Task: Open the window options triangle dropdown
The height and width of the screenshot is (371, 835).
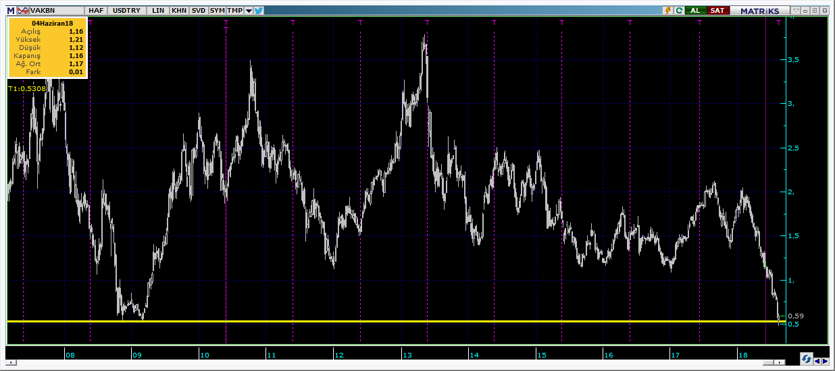Action: click(x=796, y=11)
